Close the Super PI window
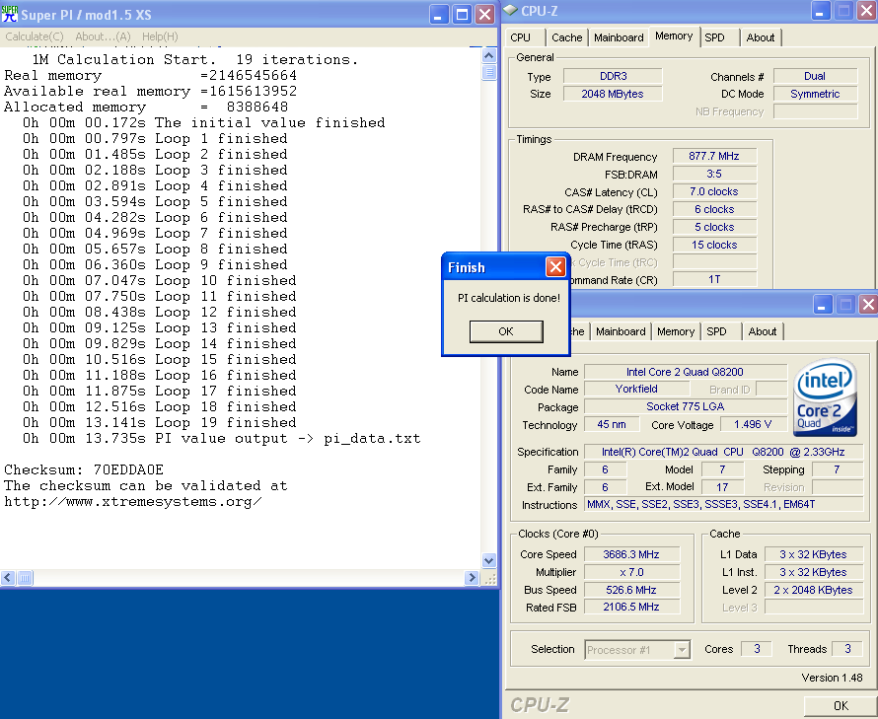The height and width of the screenshot is (719, 878). (x=485, y=14)
